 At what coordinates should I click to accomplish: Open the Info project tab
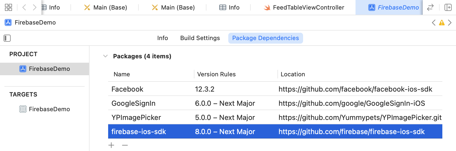162,38
